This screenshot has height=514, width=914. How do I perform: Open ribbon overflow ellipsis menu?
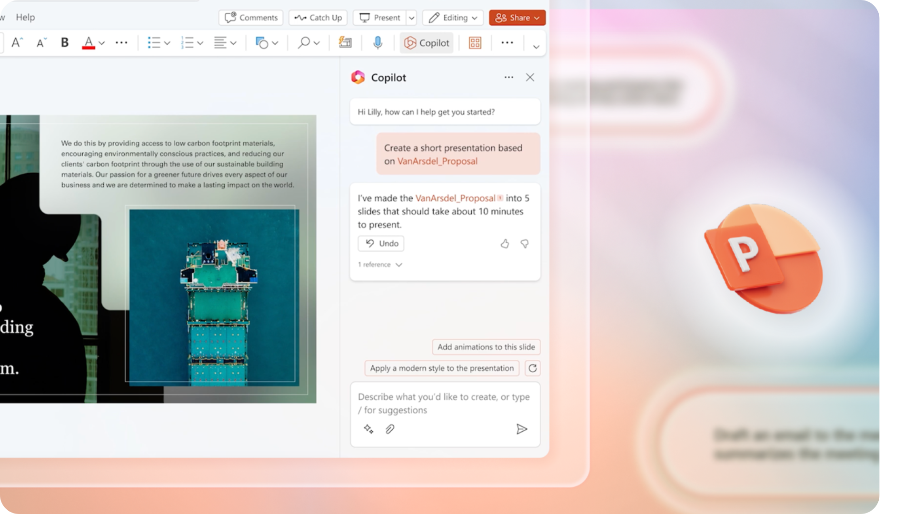coord(507,43)
